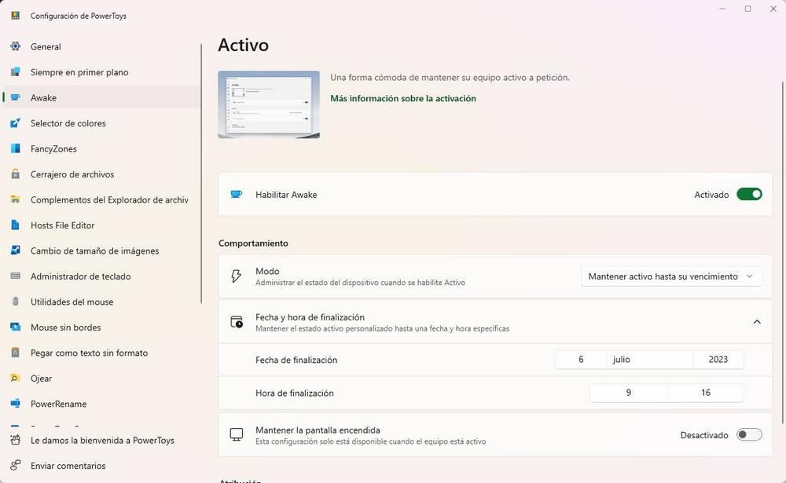Open the month picker showing julio
Image resolution: width=786 pixels, height=483 pixels.
[650, 360]
